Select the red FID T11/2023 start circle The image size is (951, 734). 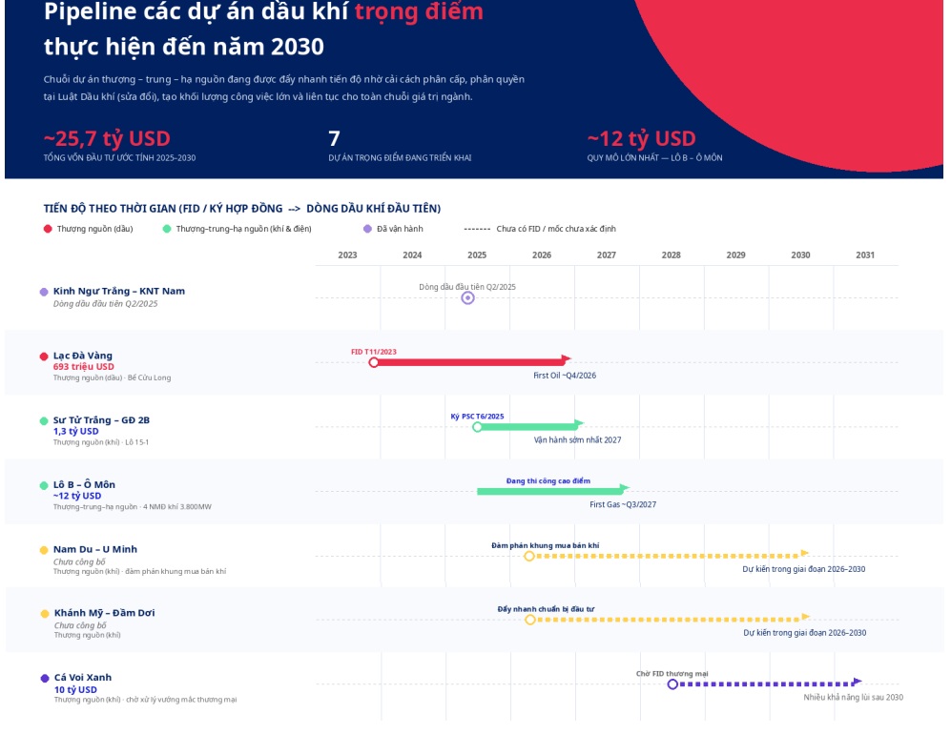point(374,362)
